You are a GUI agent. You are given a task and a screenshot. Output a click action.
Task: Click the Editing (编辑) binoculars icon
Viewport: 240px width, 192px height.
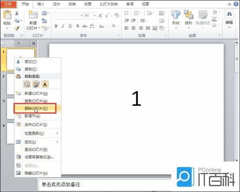tap(229, 14)
